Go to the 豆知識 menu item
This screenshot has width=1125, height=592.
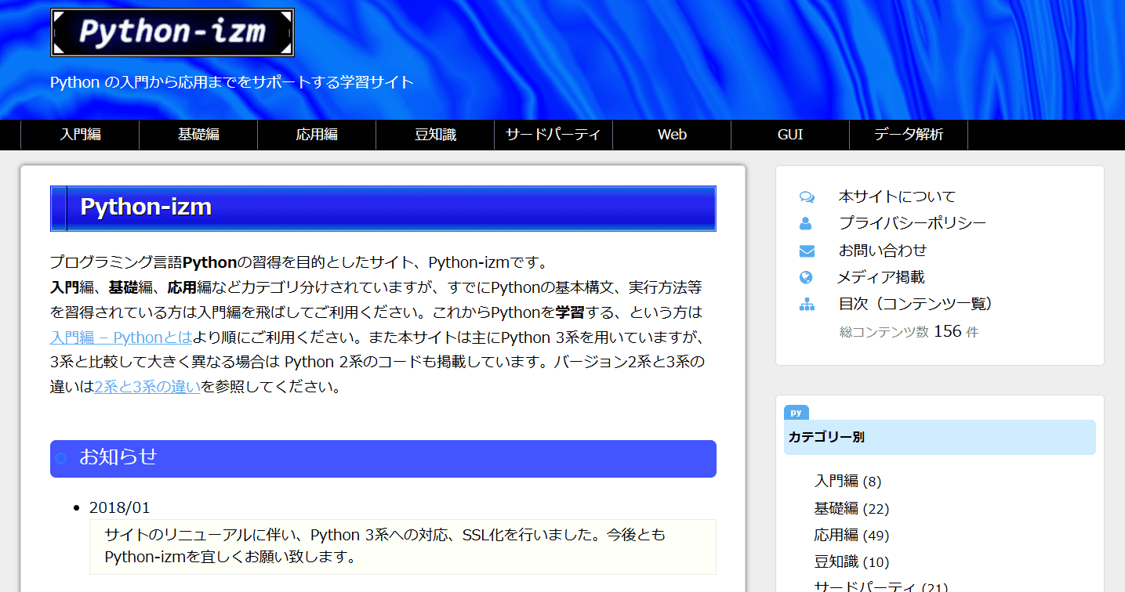coord(435,135)
